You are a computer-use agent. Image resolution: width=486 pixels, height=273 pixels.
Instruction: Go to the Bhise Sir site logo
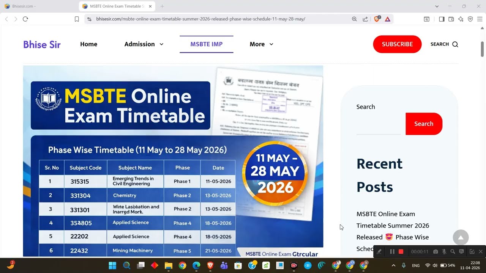tap(42, 44)
